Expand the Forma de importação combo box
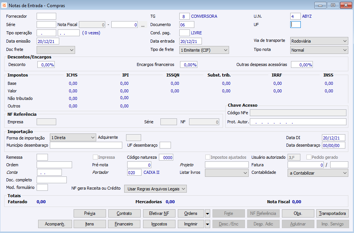354x233 pixels. [x=73, y=138]
